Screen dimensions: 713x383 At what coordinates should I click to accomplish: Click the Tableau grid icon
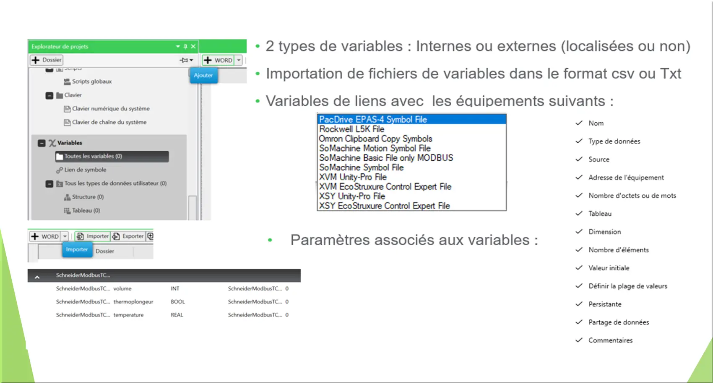click(67, 211)
